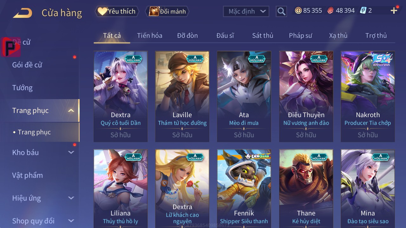Tap the gold coin currency icon
The width and height of the screenshot is (406, 228).
pyautogui.click(x=298, y=10)
